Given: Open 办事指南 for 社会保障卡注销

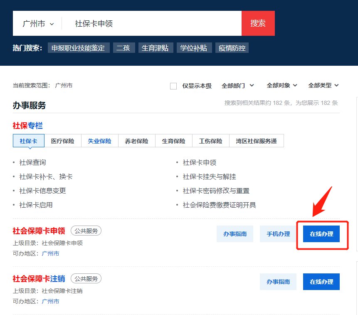Looking at the screenshot, I should pyautogui.click(x=278, y=282).
